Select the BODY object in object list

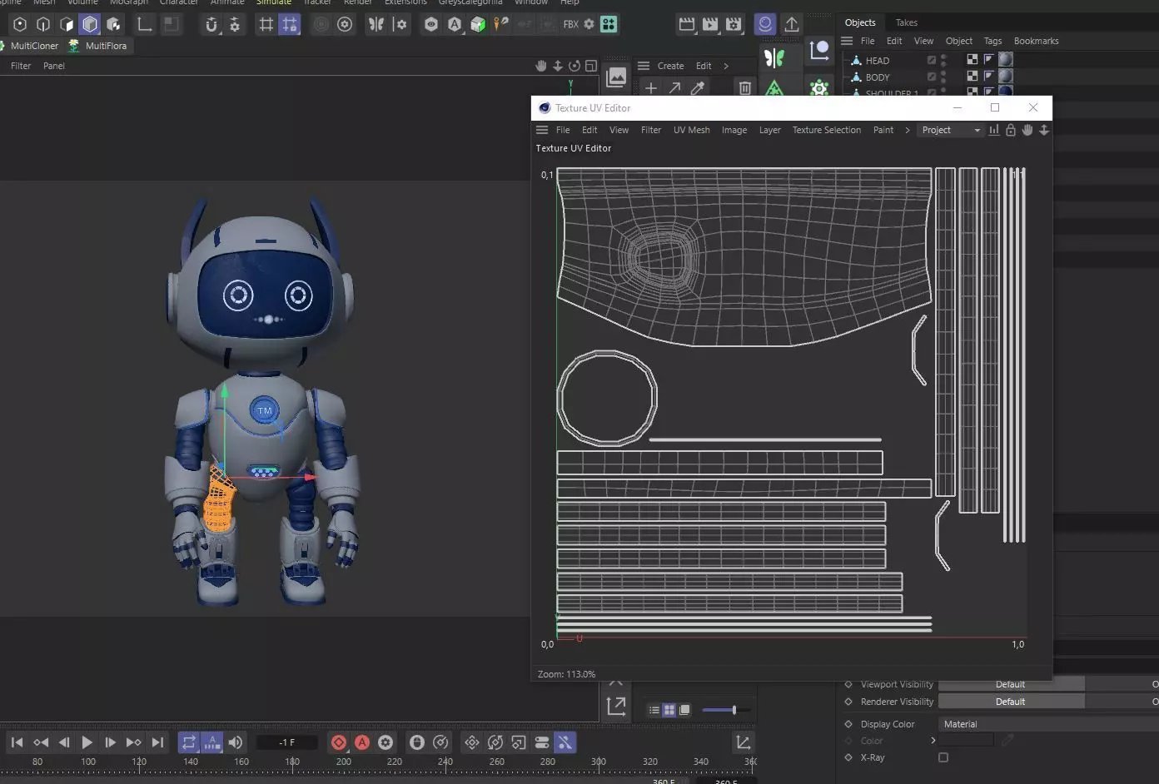(x=877, y=77)
